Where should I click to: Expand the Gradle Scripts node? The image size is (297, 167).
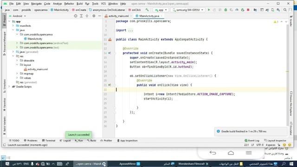[9, 87]
